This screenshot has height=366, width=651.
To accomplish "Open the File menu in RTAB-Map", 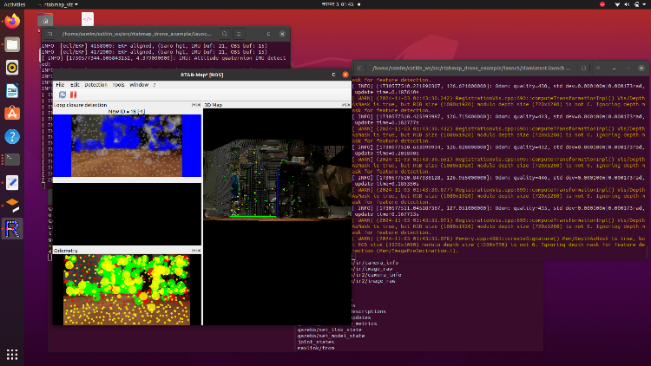I will coord(60,84).
